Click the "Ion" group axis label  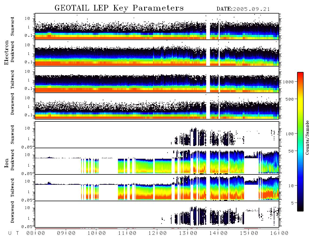pyautogui.click(x=6, y=163)
